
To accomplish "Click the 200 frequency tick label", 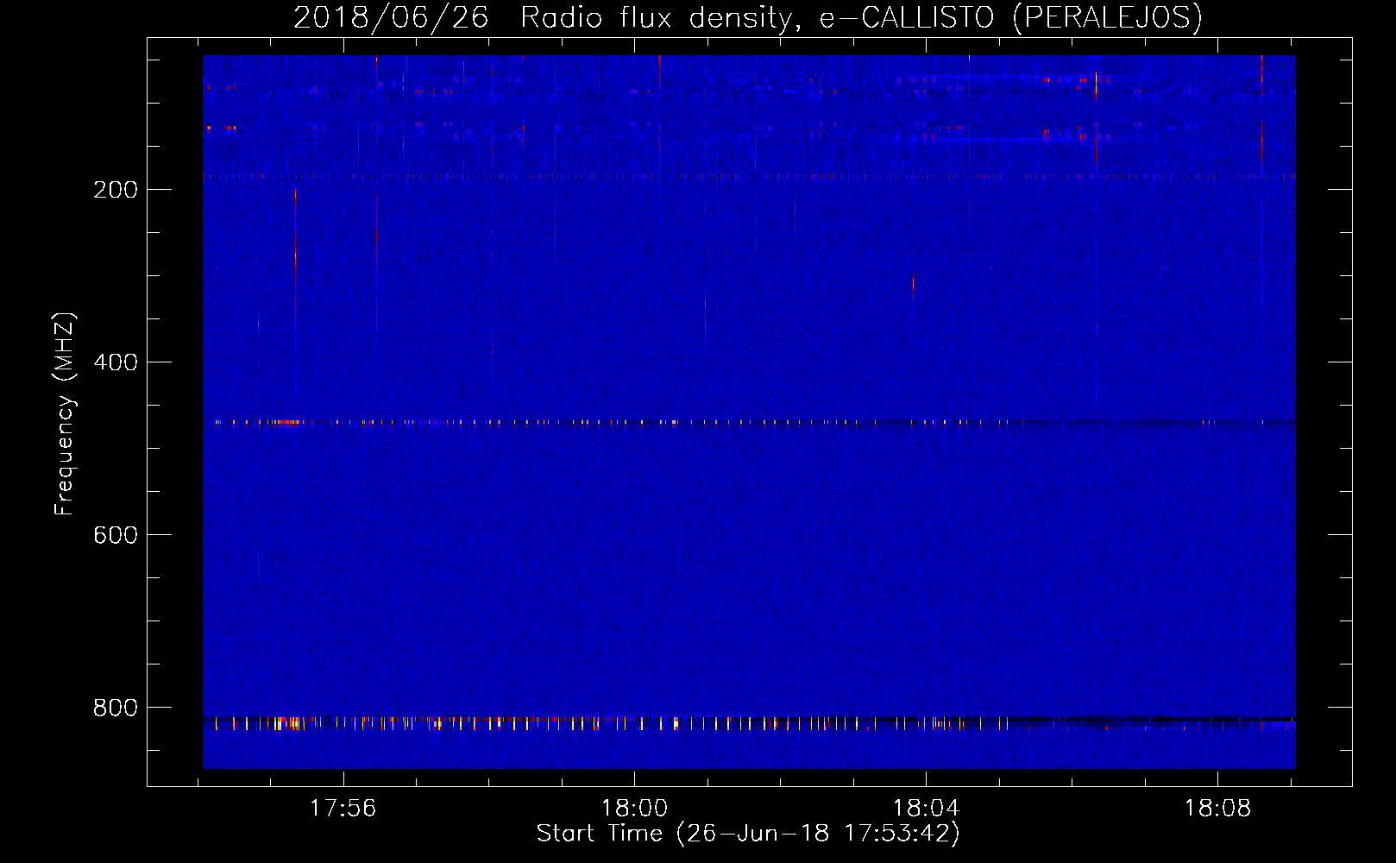I will pyautogui.click(x=116, y=190).
